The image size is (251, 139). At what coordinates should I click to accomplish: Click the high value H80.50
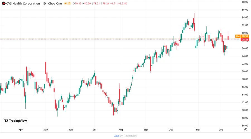[87, 4]
